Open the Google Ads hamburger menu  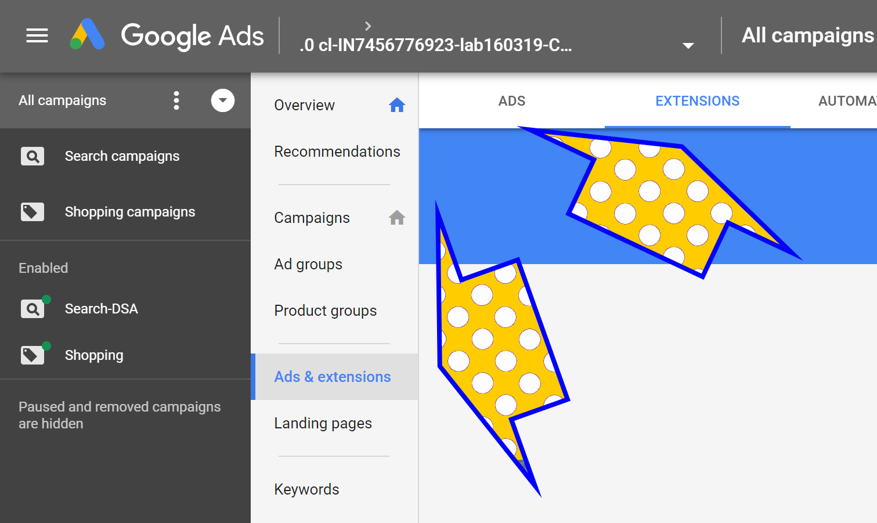tap(37, 36)
